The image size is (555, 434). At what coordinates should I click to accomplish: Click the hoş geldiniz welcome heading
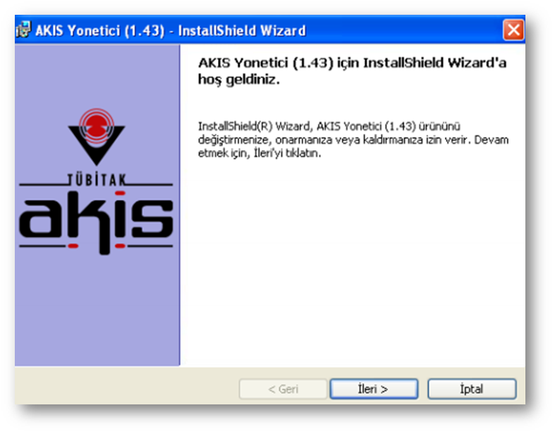[x=352, y=70]
